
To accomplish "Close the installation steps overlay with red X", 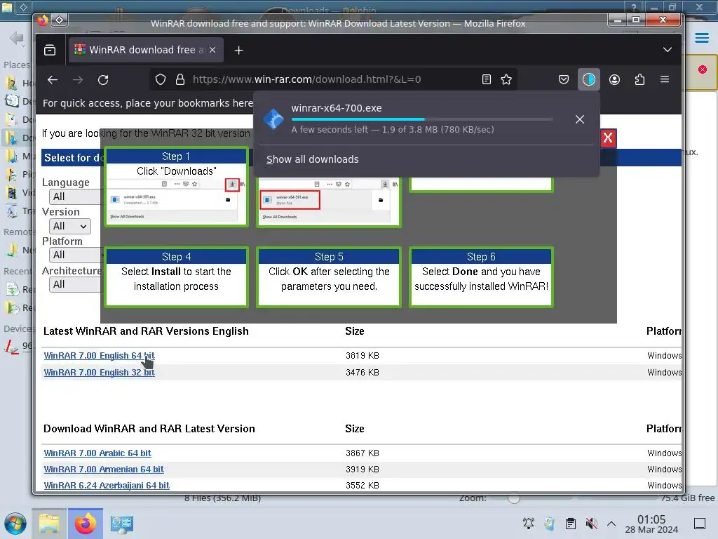I will point(608,138).
